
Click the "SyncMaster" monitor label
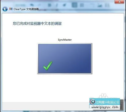coord(65,40)
